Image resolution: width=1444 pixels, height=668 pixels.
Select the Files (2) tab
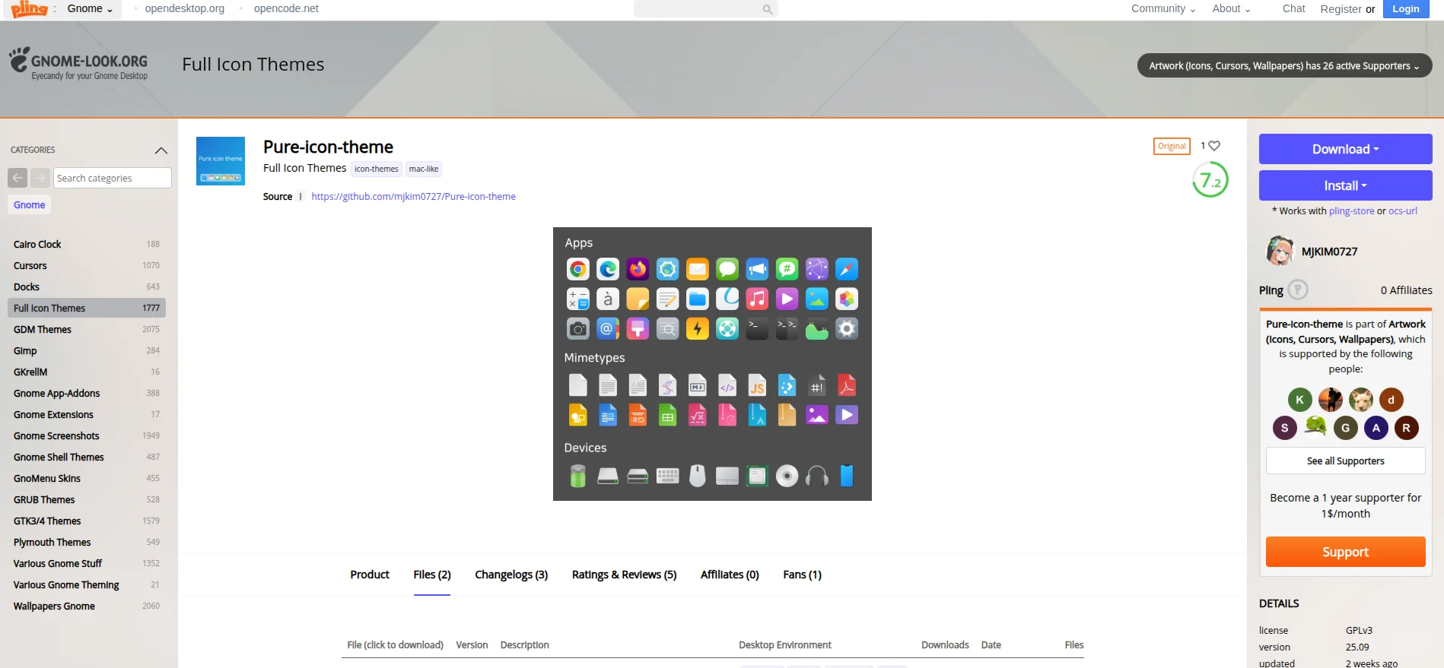tap(432, 575)
